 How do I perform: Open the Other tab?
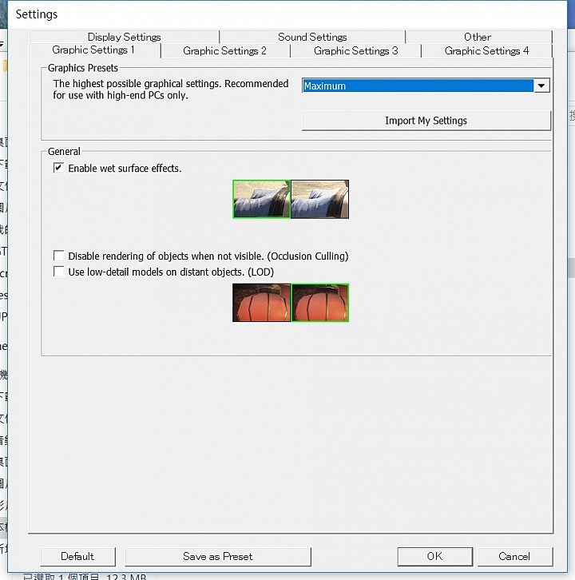tap(478, 37)
